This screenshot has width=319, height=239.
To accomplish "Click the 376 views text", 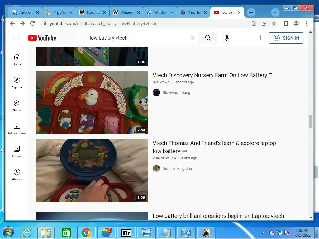I will [161, 82].
